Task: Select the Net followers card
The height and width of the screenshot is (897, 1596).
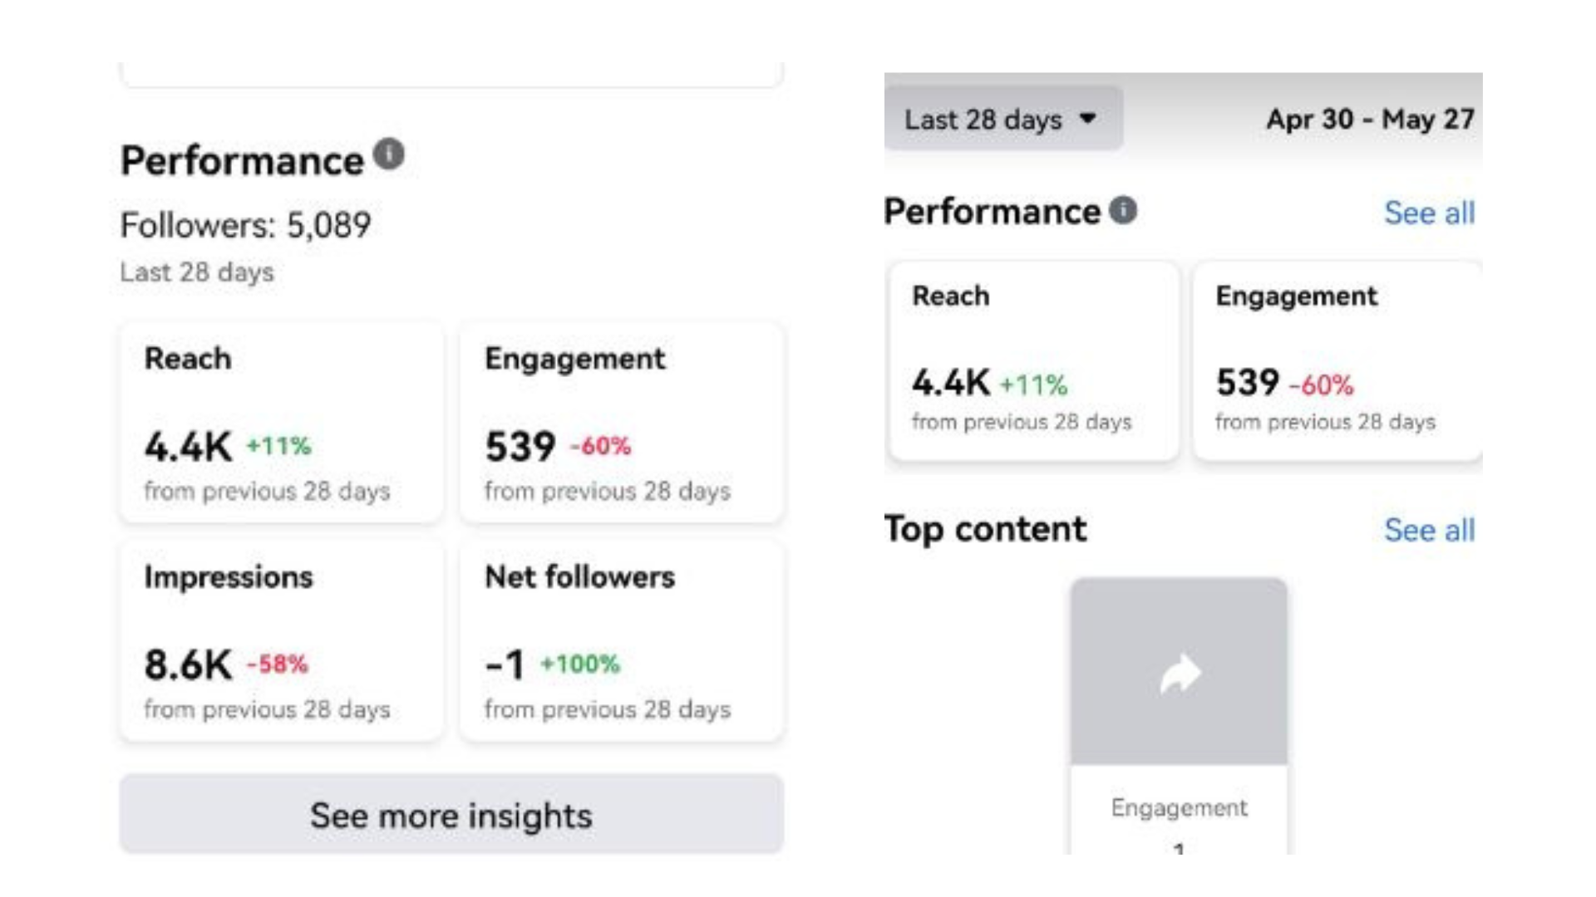Action: (x=621, y=641)
